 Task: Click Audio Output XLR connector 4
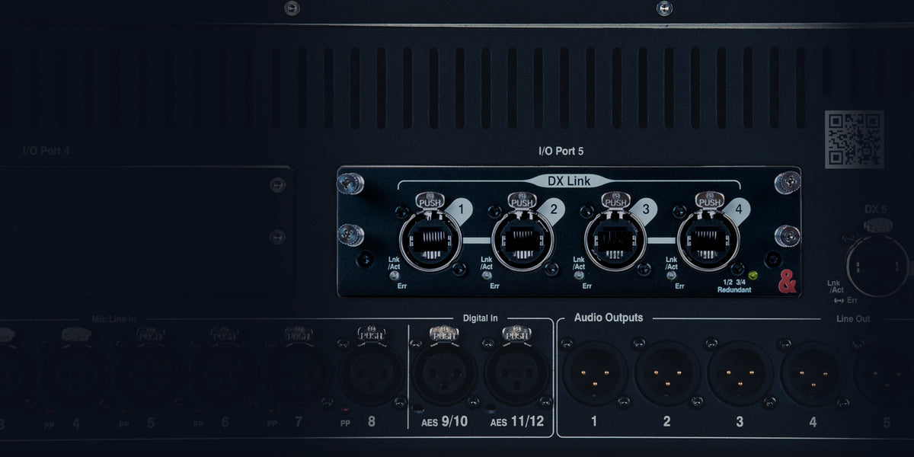[812, 373]
